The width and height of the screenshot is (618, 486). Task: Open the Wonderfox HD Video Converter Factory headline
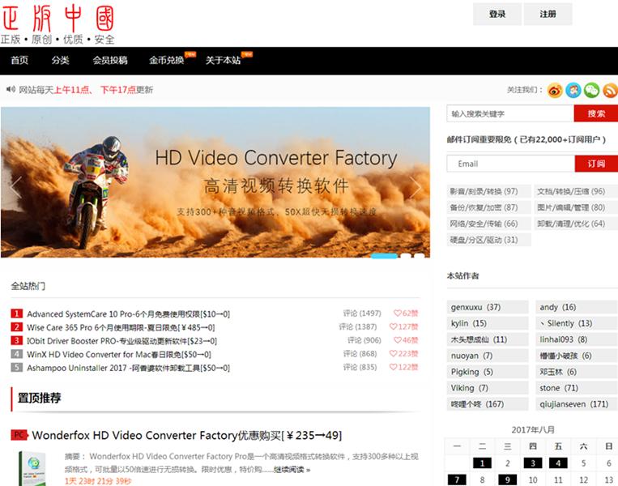click(187, 435)
